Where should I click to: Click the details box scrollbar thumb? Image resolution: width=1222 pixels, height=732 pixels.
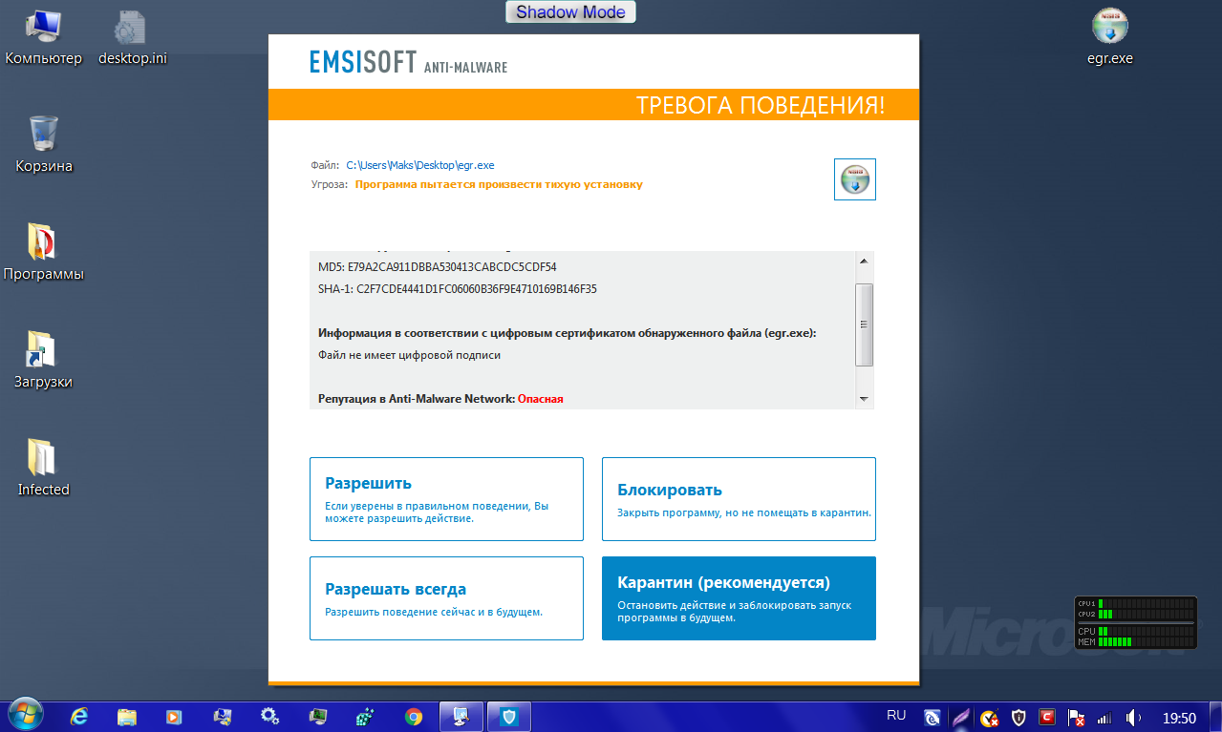(864, 324)
